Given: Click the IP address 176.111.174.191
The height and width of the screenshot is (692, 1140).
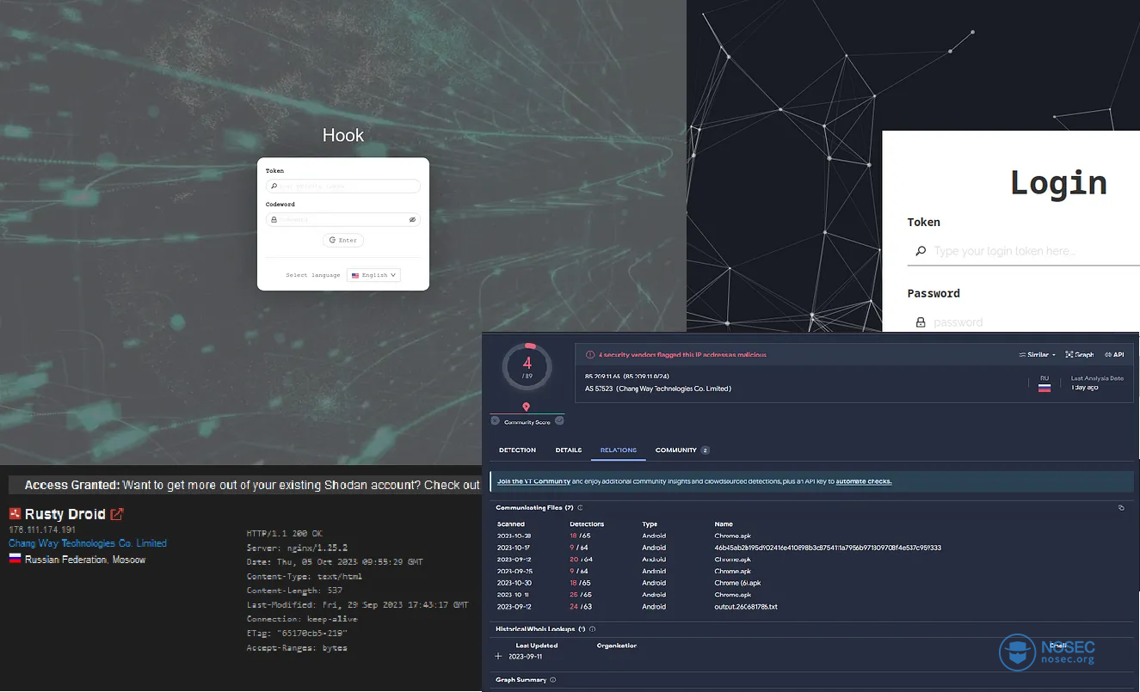Looking at the screenshot, I should tap(43, 530).
